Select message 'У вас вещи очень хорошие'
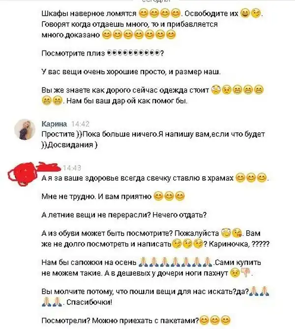295x329 pixels. pyautogui.click(x=131, y=72)
